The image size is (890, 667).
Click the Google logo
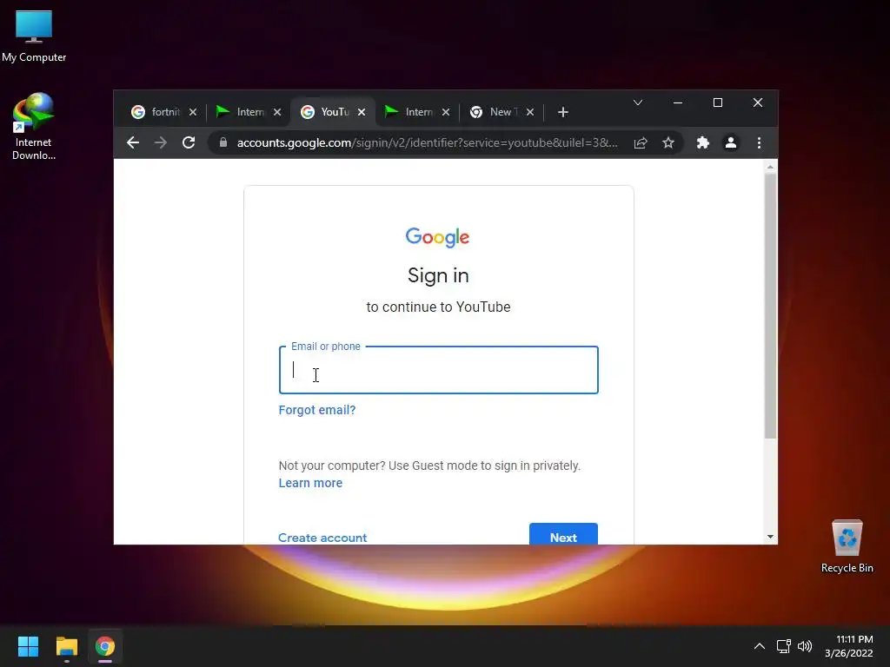pyautogui.click(x=438, y=238)
